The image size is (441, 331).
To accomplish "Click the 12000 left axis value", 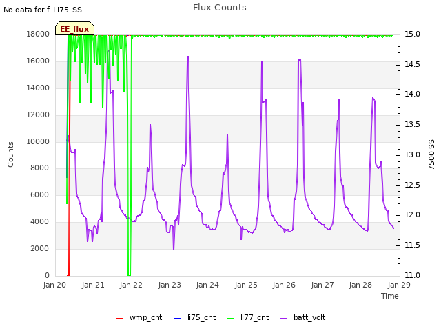I will (38, 114).
